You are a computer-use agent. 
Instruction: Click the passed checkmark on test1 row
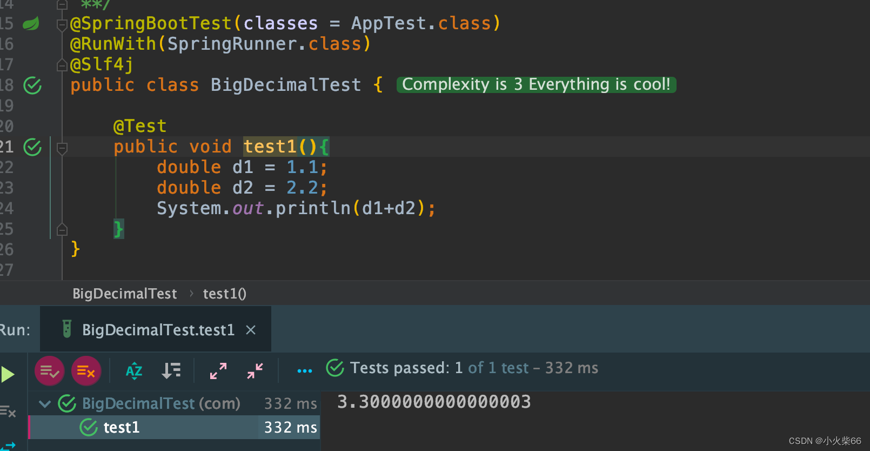[x=89, y=427]
